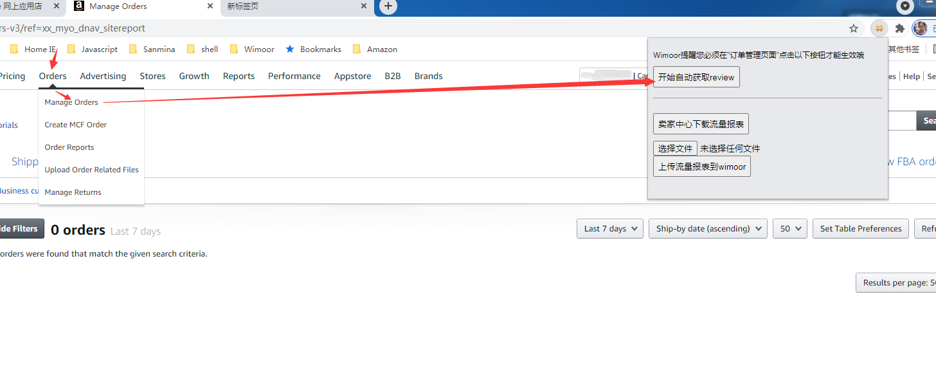Screen dimensions: 936x380
Task: Open the Orders navigation menu
Action: [53, 76]
